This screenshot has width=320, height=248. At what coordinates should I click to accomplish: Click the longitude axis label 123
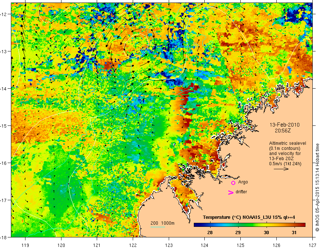(x=169, y=245)
